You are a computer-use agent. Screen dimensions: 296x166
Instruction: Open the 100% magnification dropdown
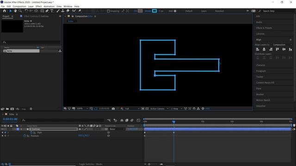coord(82,109)
